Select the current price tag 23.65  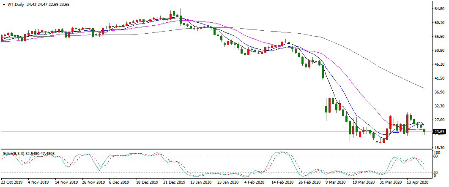(439, 131)
